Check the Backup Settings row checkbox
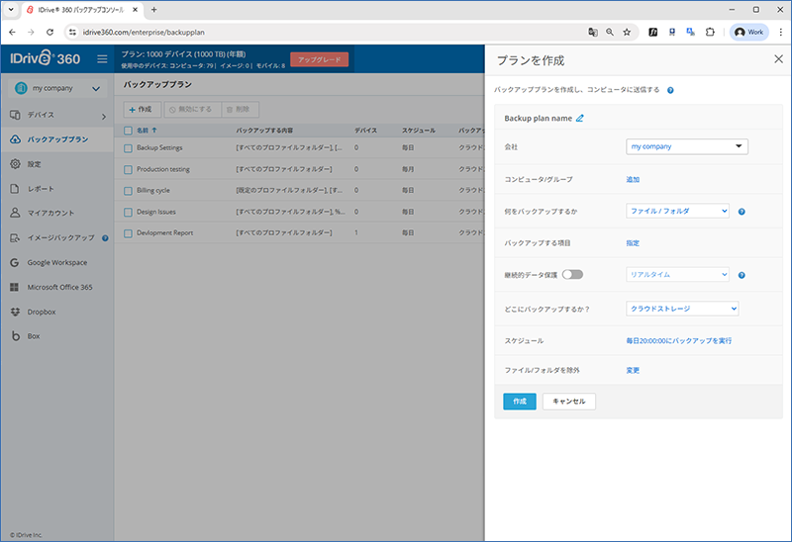Image resolution: width=792 pixels, height=542 pixels. click(128, 148)
